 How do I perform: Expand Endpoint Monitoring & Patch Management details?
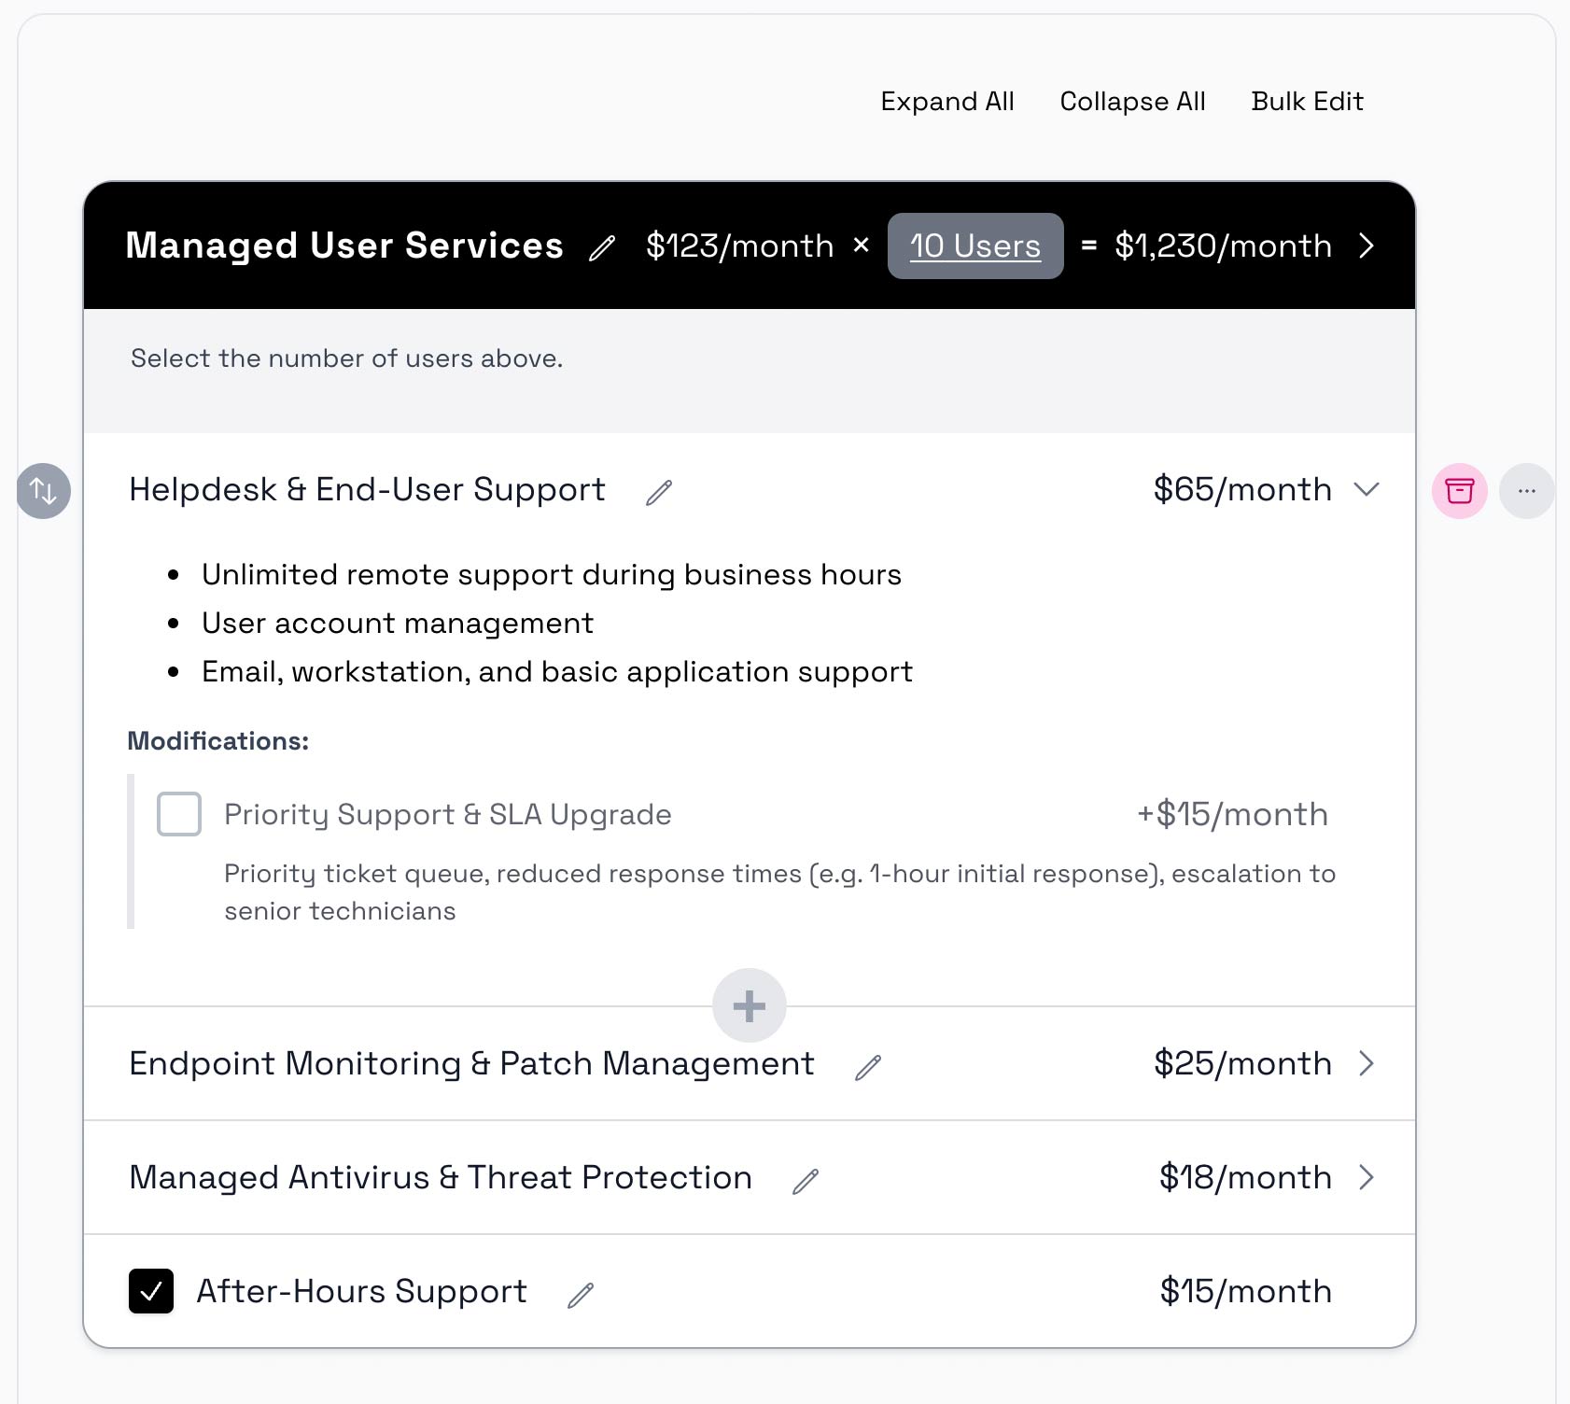click(x=1367, y=1063)
